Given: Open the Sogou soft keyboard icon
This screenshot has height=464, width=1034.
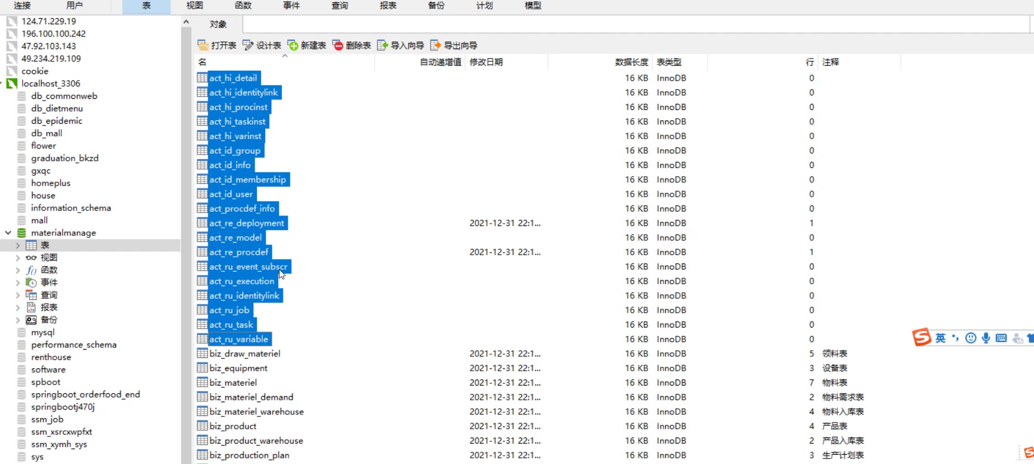Looking at the screenshot, I should click(1001, 338).
